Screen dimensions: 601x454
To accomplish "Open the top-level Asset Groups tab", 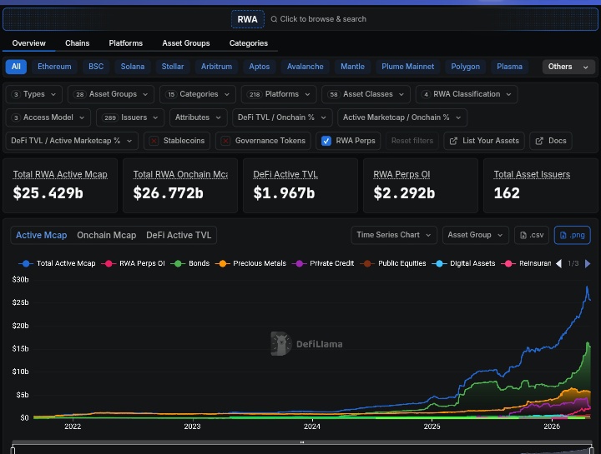I will tap(186, 43).
